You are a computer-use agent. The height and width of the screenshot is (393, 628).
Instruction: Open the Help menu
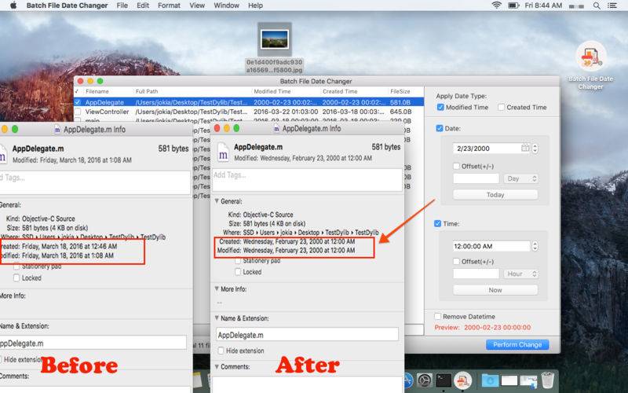[x=256, y=6]
